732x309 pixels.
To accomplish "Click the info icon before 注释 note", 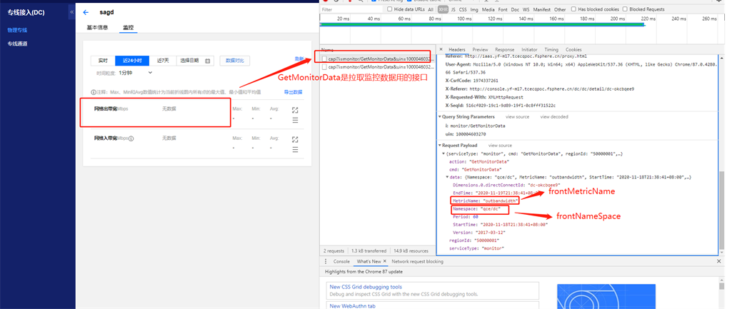I will click(x=94, y=93).
